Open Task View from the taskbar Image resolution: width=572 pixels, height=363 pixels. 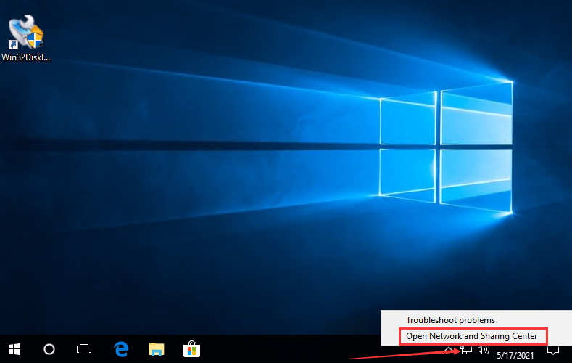[84, 349]
